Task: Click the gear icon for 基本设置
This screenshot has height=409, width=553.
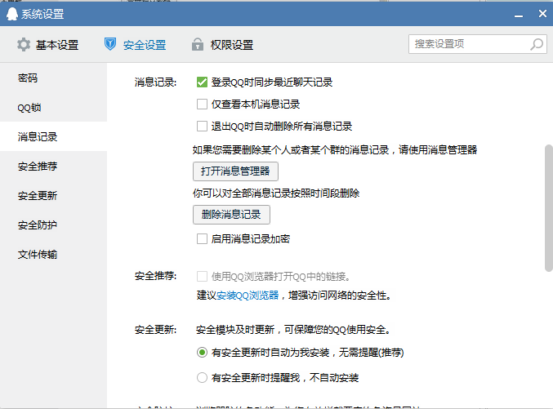Action: (24, 45)
